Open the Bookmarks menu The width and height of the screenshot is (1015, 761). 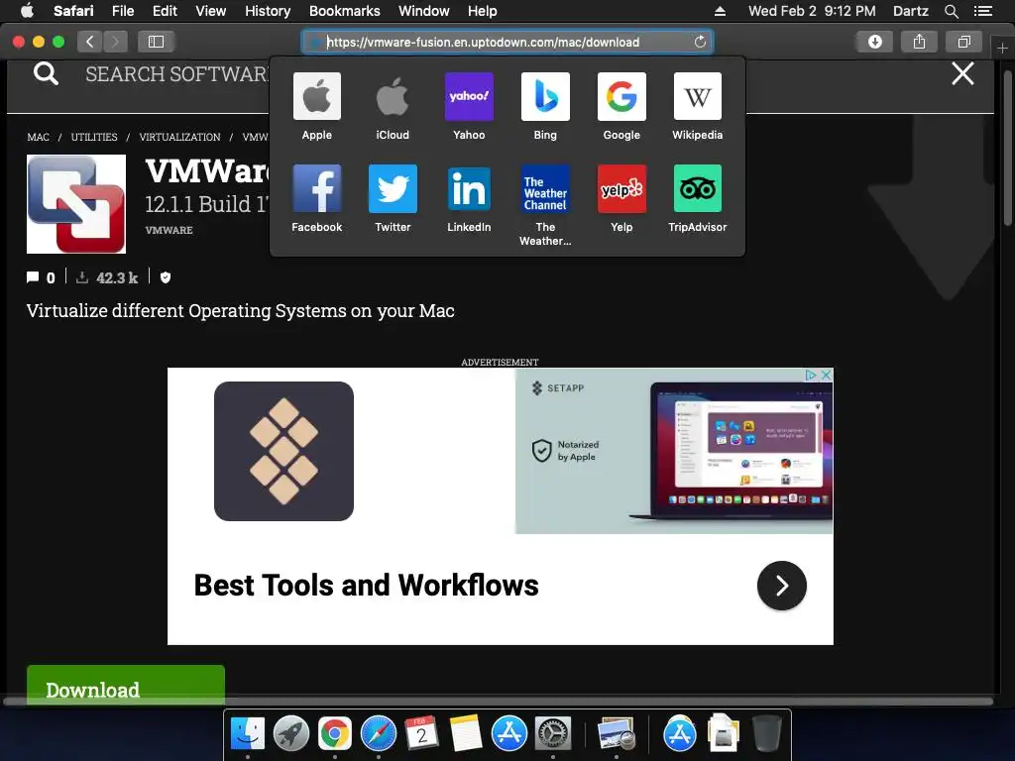click(x=344, y=11)
